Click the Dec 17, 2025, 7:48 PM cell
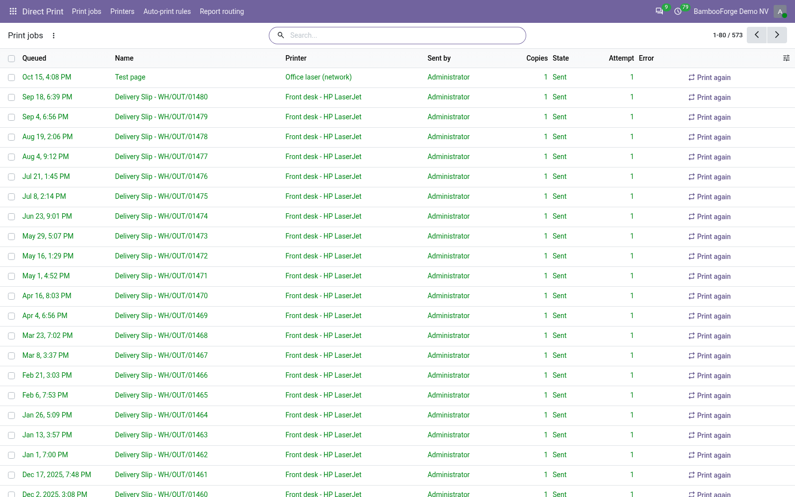795x497 pixels. 57,475
